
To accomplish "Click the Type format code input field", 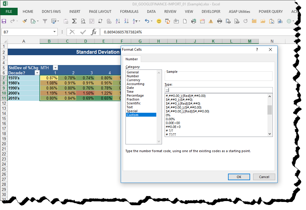I will tap(218, 90).
